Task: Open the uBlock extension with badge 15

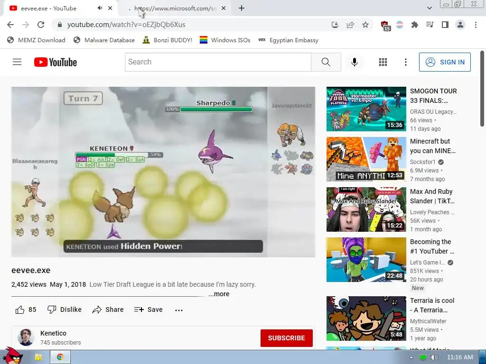Action: tap(385, 26)
